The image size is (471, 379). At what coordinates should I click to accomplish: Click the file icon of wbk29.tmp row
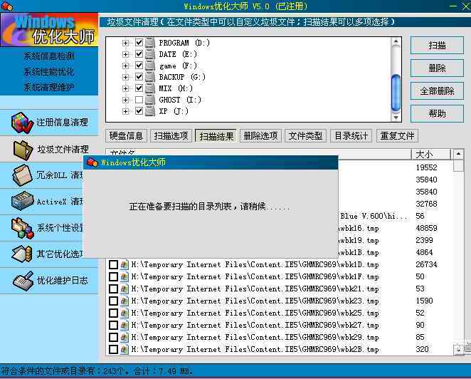point(124,337)
